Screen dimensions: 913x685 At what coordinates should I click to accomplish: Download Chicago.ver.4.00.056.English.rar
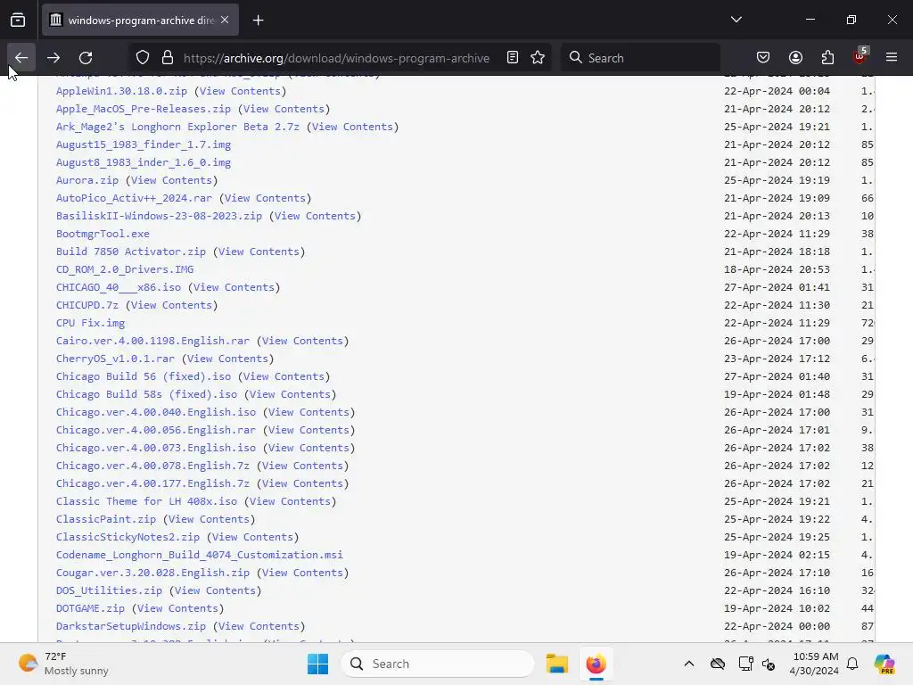(156, 430)
